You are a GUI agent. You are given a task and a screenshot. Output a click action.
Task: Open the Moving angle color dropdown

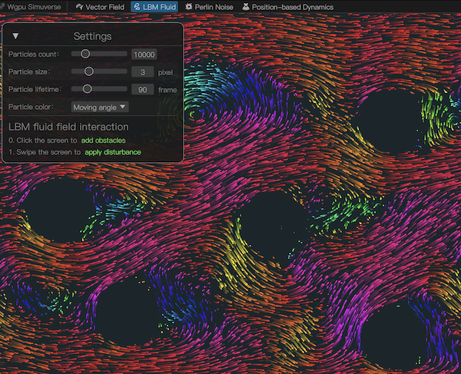100,107
